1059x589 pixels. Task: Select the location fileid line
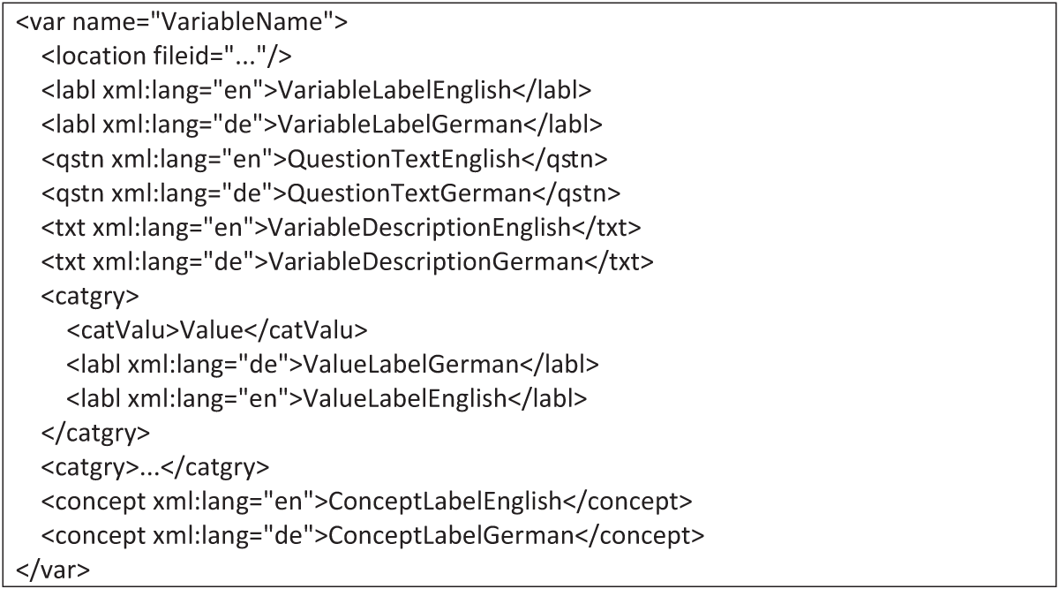167,56
